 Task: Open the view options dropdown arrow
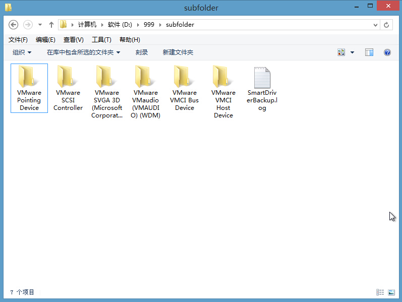(x=352, y=52)
